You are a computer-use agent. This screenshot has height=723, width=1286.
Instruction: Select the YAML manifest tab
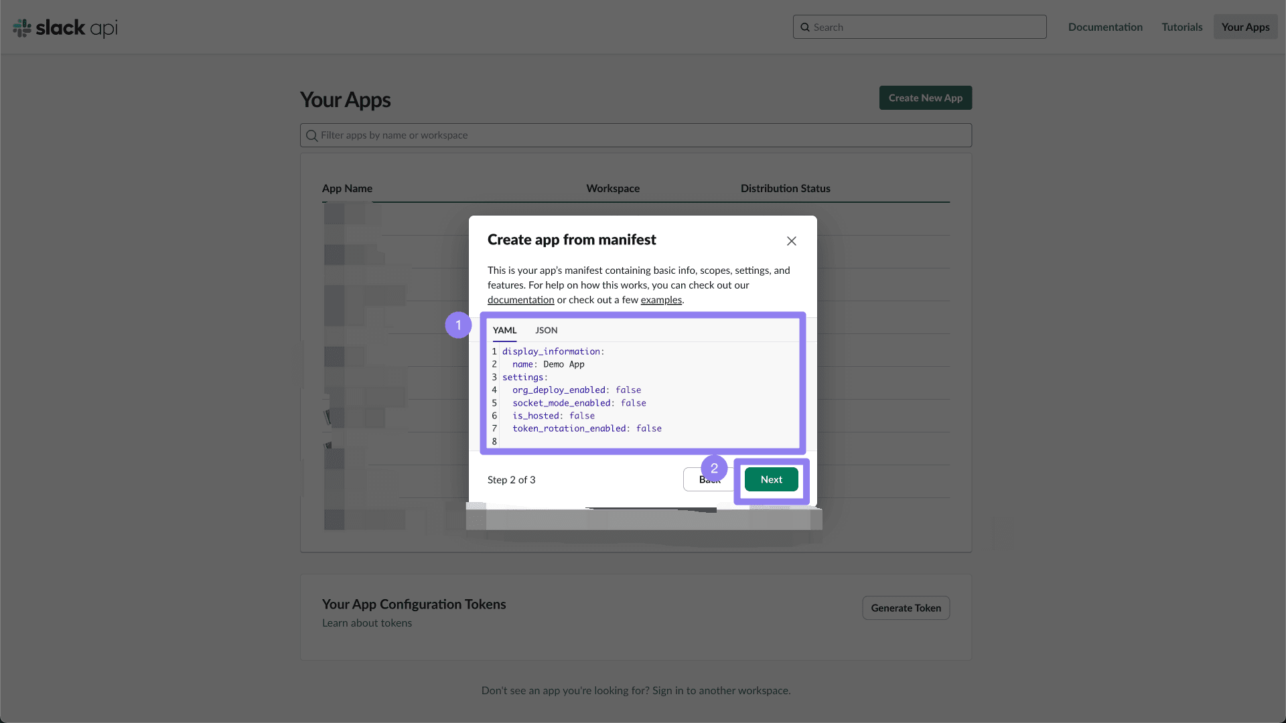504,330
